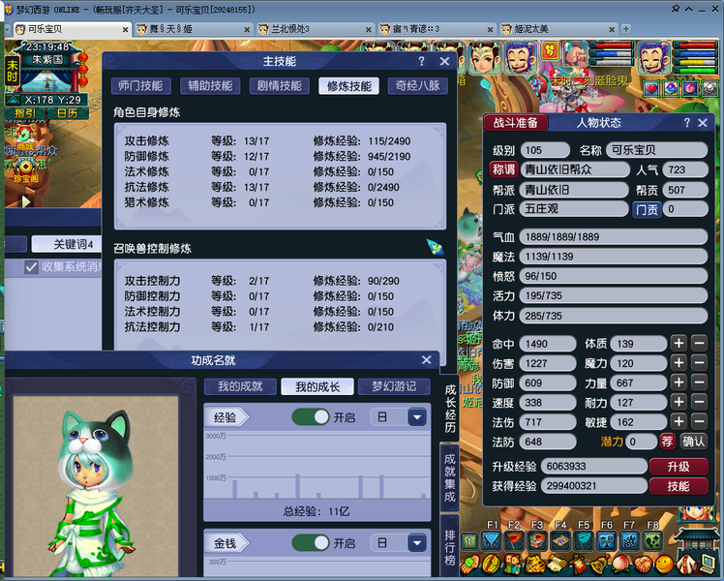
Task: Select the 成就集成 side tab
Action: tap(450, 477)
